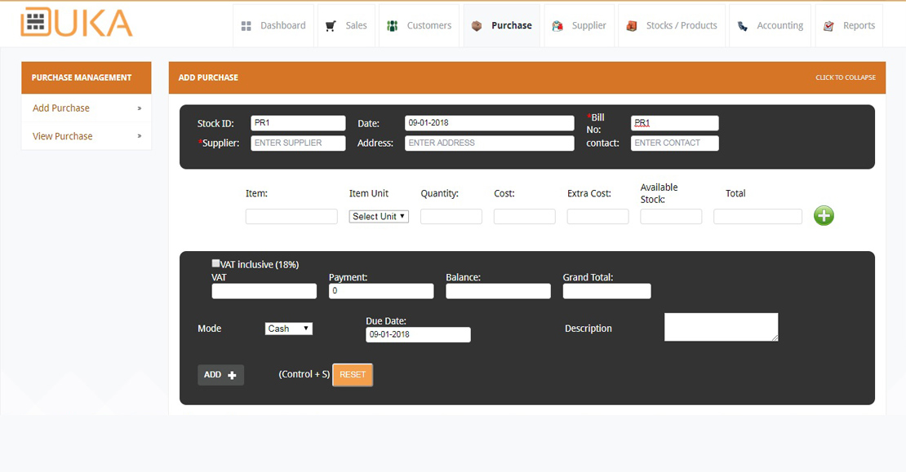Click the Cost input field

coord(525,216)
